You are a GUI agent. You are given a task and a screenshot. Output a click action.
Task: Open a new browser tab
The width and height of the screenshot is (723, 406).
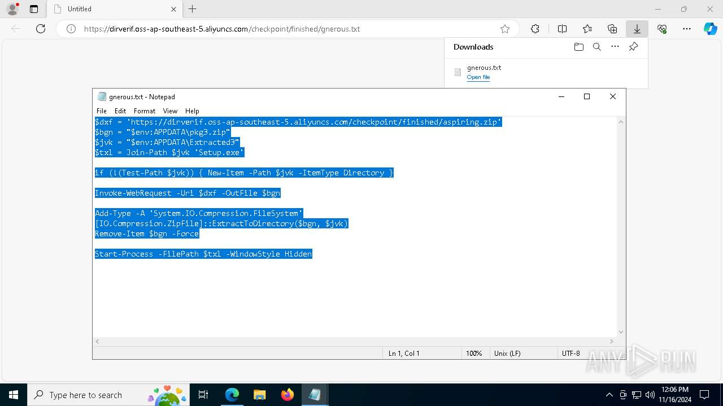pyautogui.click(x=193, y=9)
